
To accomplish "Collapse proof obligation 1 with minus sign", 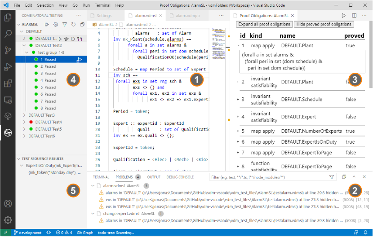I will (x=238, y=46).
